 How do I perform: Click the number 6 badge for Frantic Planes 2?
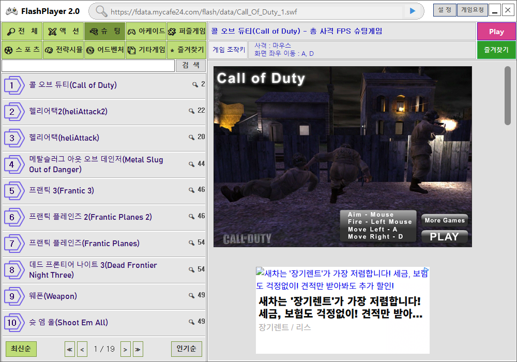click(14, 217)
